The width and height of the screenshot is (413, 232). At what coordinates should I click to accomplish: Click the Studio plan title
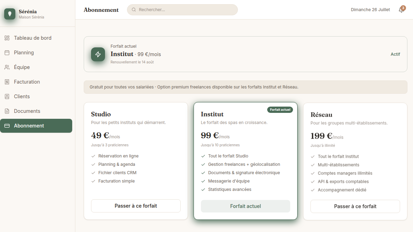coord(101,114)
